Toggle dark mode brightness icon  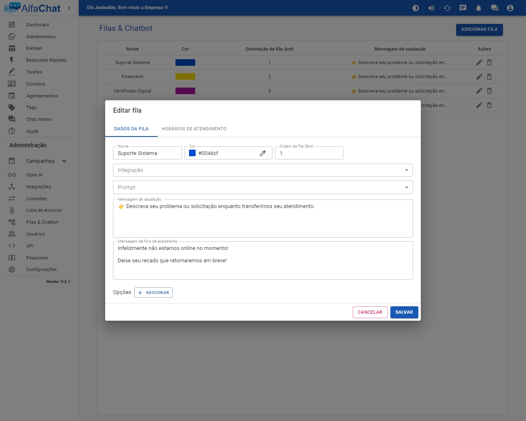[415, 8]
